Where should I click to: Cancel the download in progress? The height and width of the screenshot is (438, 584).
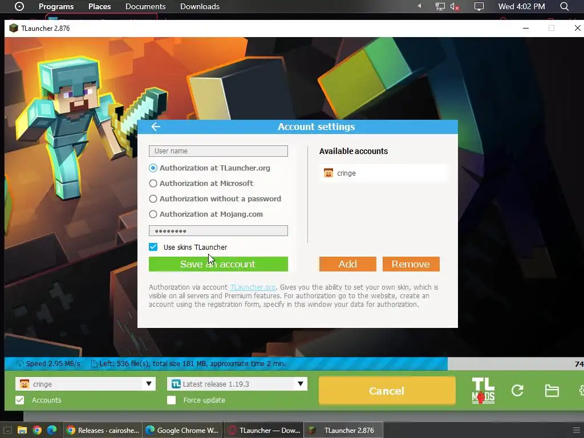tap(387, 391)
